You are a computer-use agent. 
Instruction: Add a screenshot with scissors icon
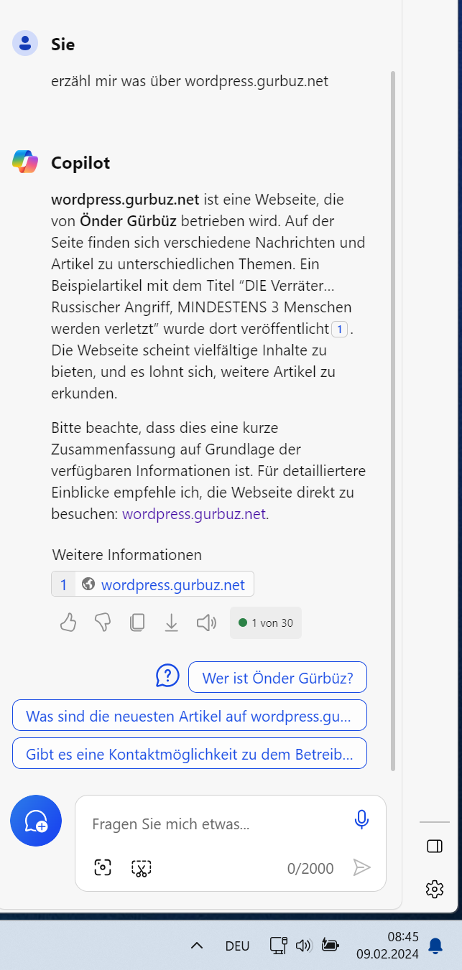tap(141, 868)
